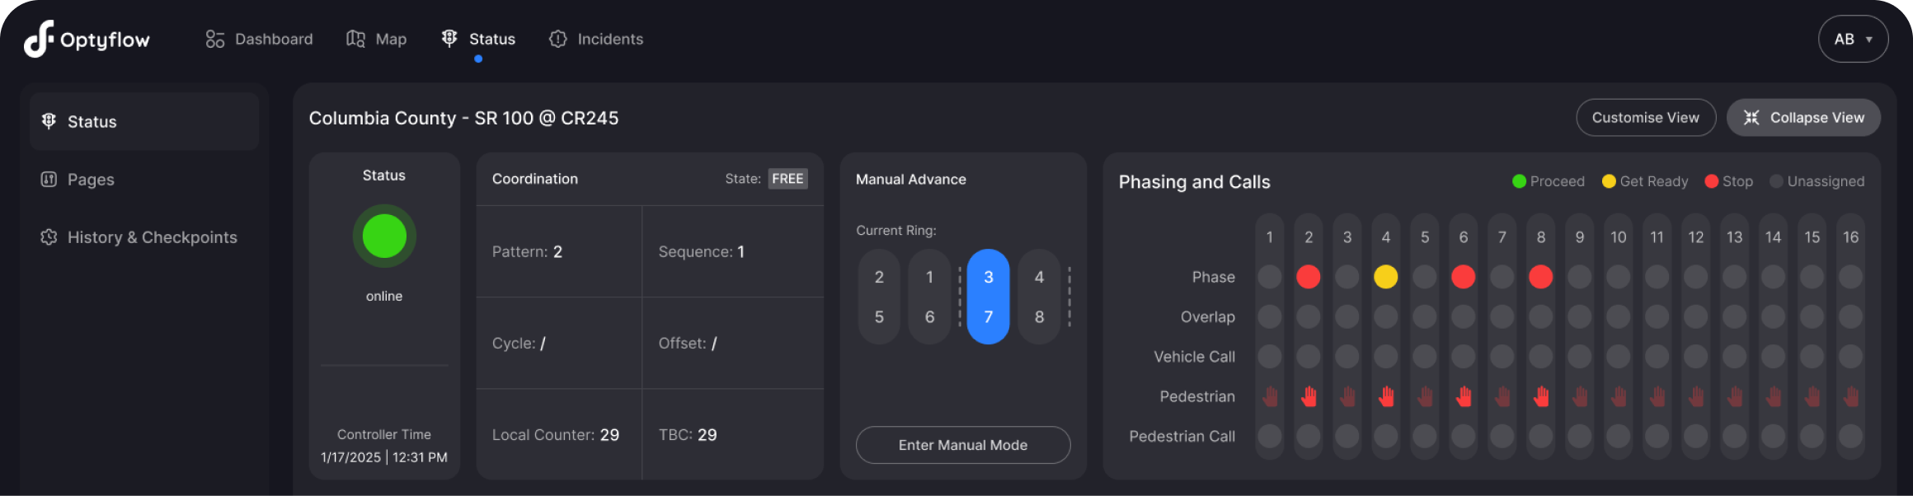Click the Map icon in the navbar
The height and width of the screenshot is (496, 1913).
(x=355, y=40)
